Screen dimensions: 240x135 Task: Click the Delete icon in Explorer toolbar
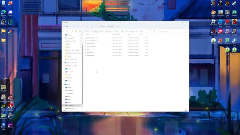(x=96, y=26)
